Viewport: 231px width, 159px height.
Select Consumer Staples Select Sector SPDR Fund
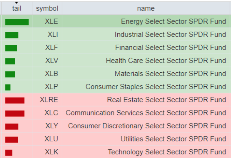point(156,87)
